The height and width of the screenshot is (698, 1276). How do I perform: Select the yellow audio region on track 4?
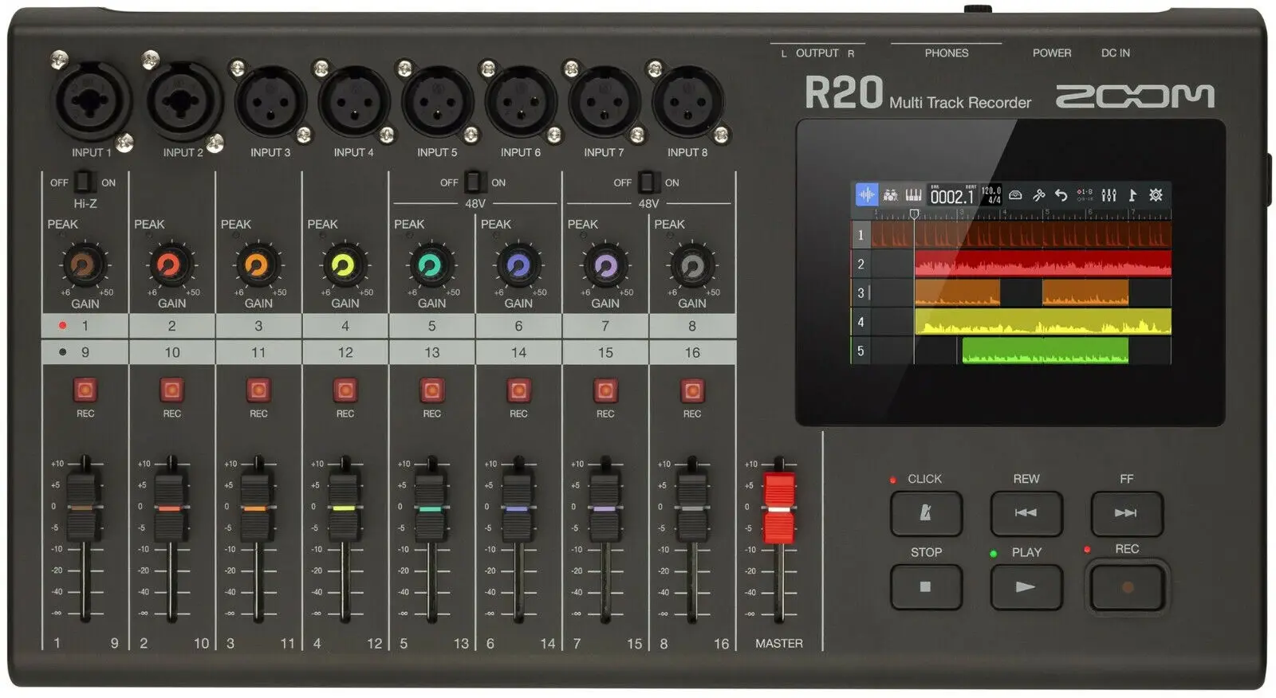tap(1043, 322)
